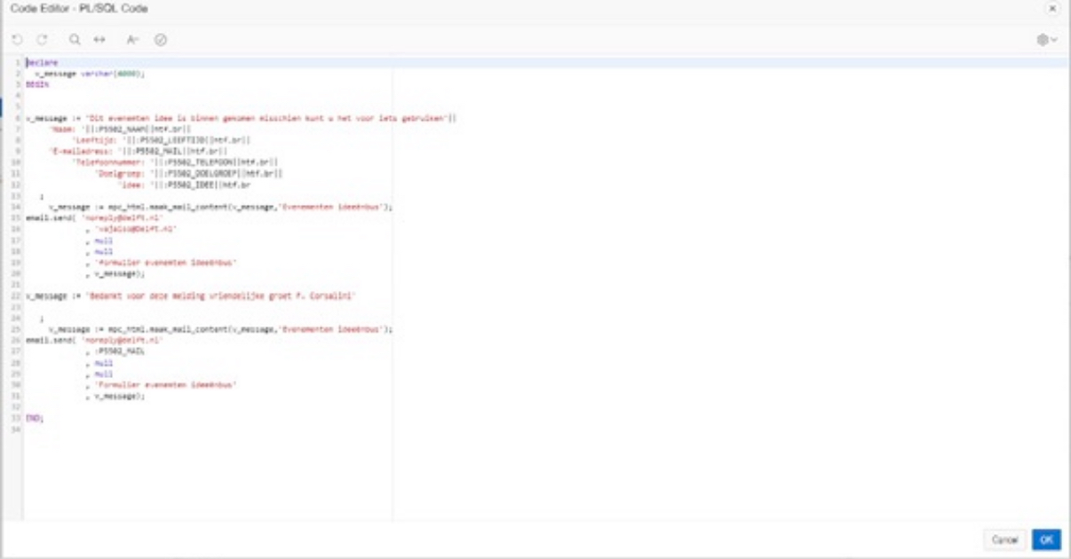Click the ':P5502_TELEFOON' line
The width and height of the screenshot is (1071, 559).
tap(176, 161)
